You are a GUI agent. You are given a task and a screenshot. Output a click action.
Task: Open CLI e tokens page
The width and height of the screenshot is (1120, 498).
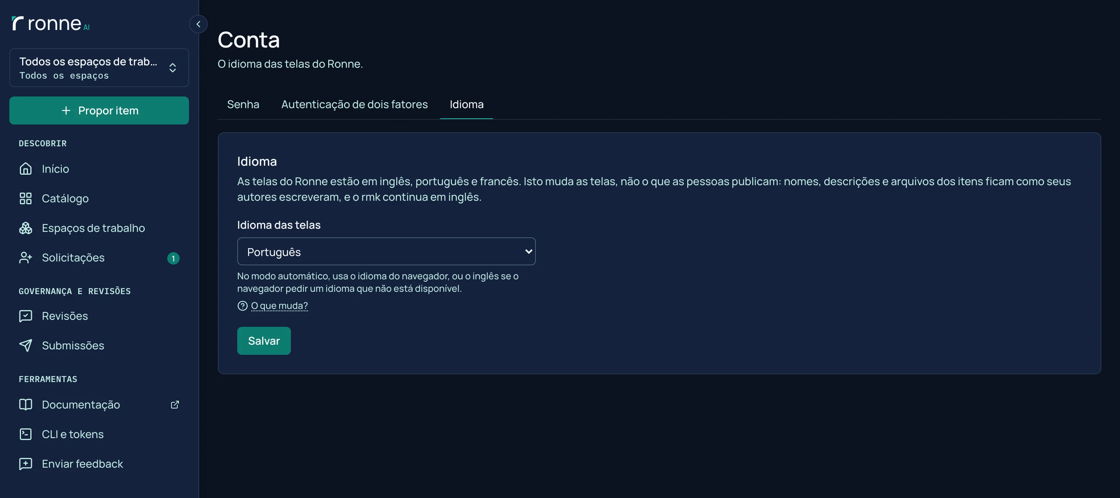(x=99, y=434)
